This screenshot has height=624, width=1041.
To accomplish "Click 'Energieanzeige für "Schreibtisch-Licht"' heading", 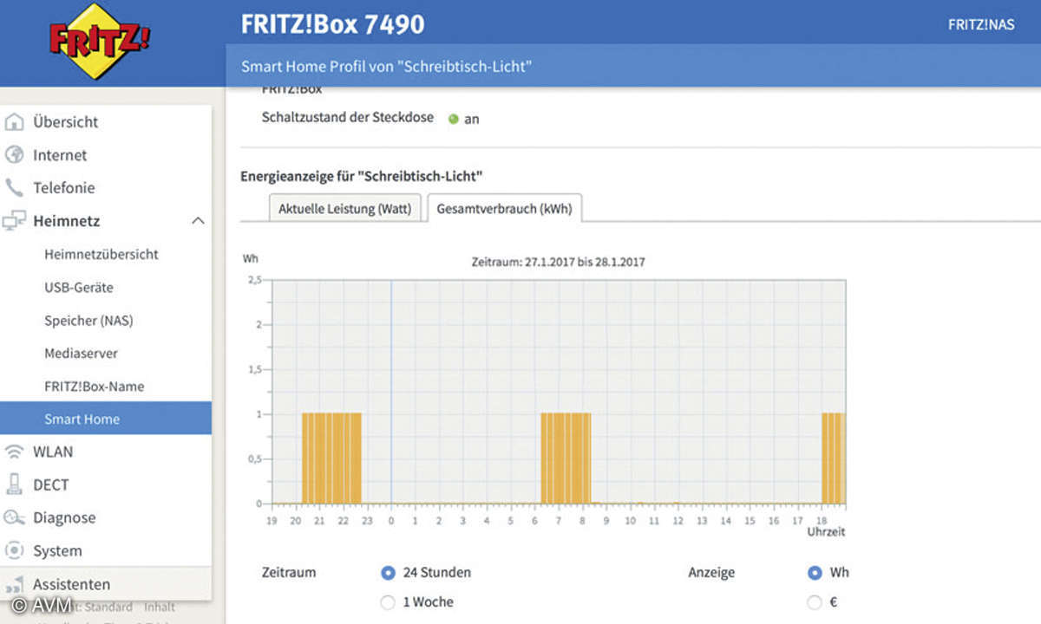I will coord(362,176).
